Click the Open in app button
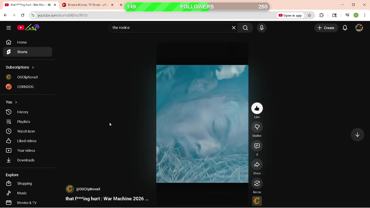 point(290,15)
